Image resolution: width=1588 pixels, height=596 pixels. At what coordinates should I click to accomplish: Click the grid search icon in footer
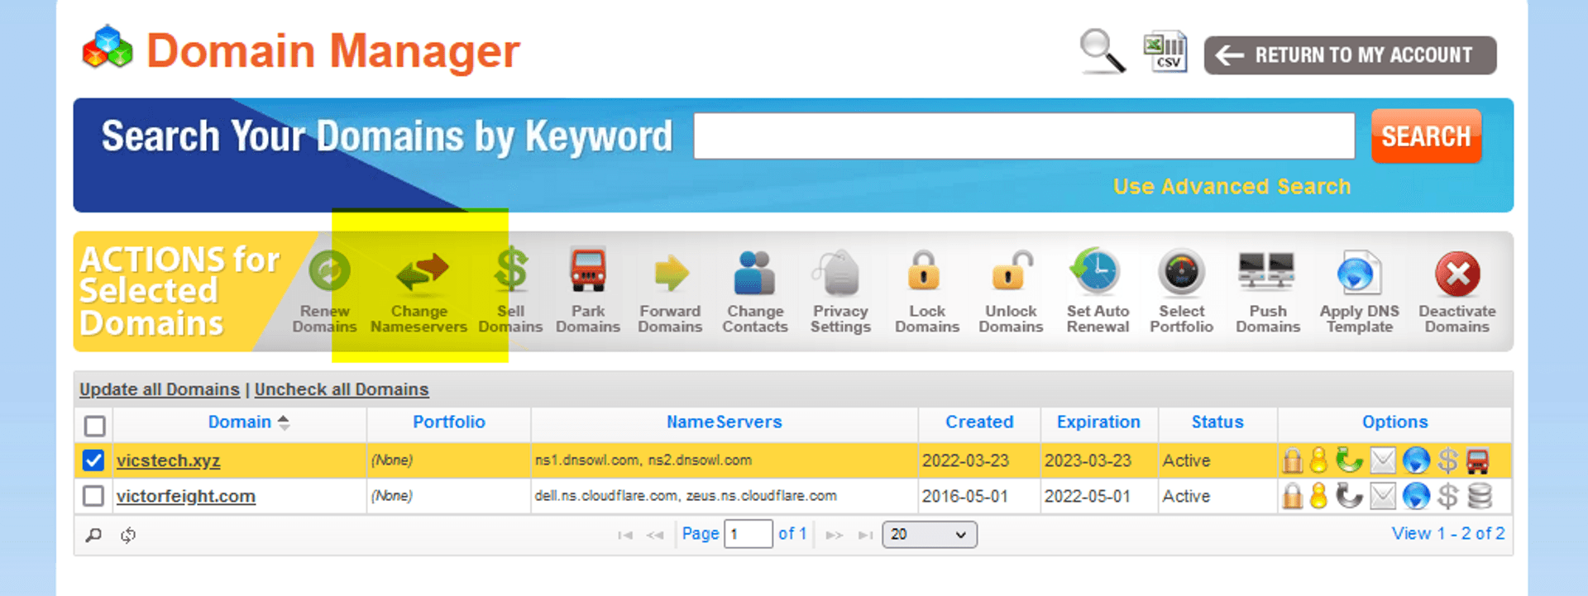(93, 535)
